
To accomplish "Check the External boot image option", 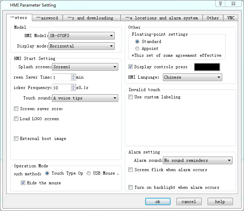I will [x=16, y=139].
